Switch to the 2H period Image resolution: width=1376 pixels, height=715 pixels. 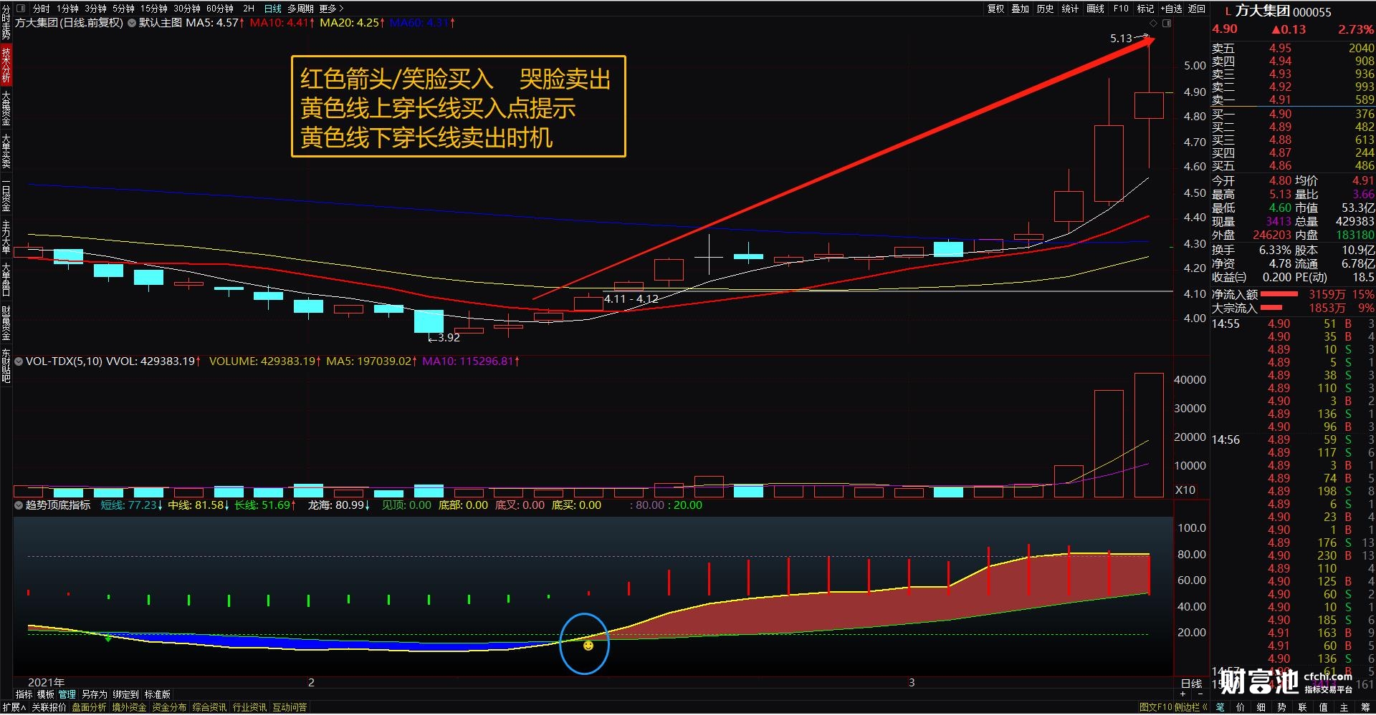click(x=249, y=9)
